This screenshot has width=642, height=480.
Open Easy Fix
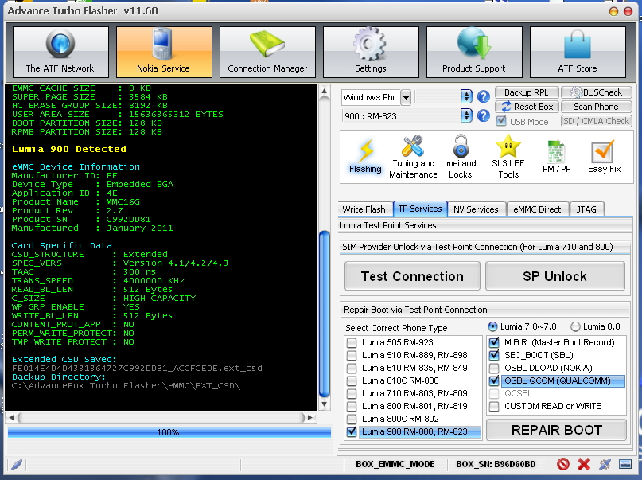604,157
